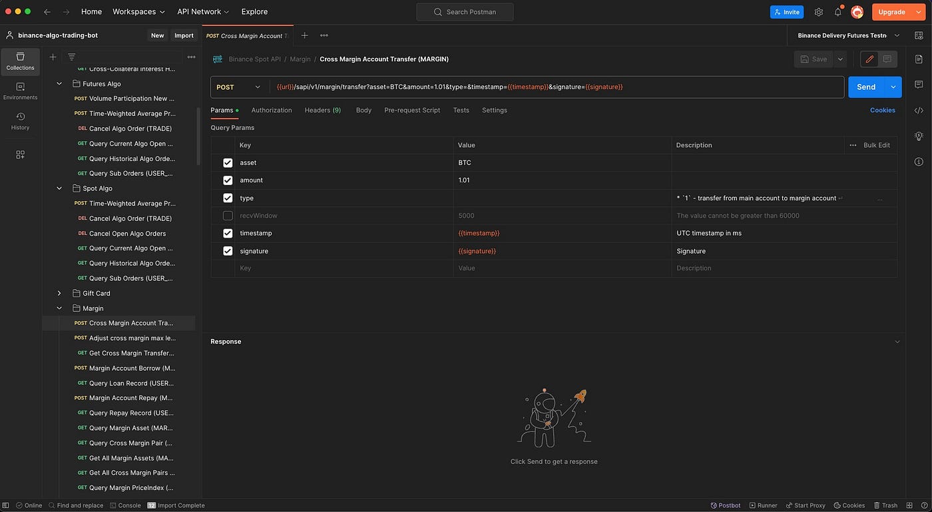Click the filter collections icon
This screenshot has width=932, height=512.
[72, 57]
